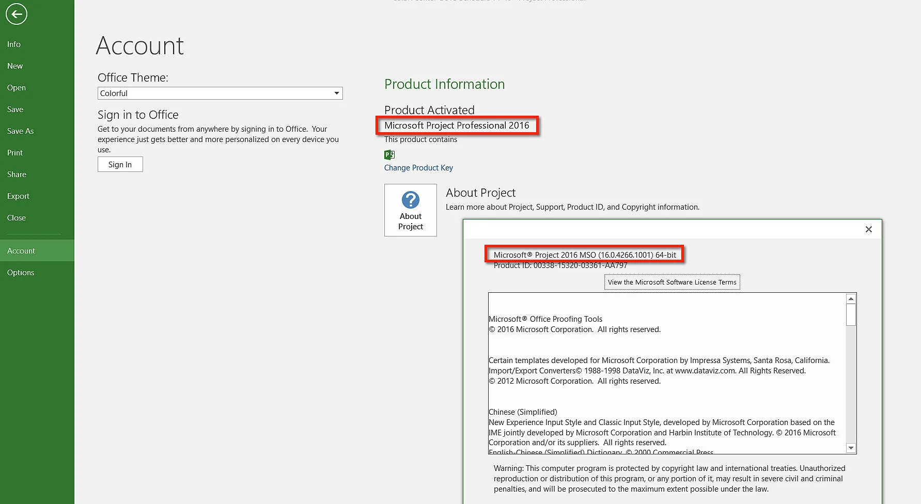Screen dimensions: 921x504
Task: Select New in the backstage menu
Action: tap(15, 66)
